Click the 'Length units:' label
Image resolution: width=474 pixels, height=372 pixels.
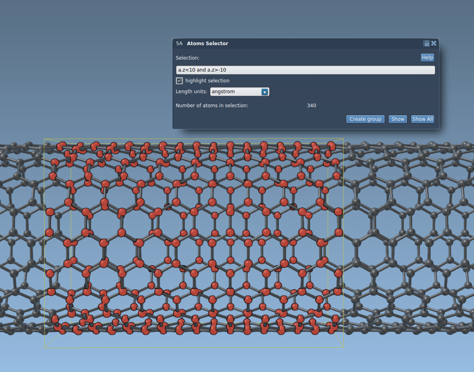pyautogui.click(x=191, y=92)
